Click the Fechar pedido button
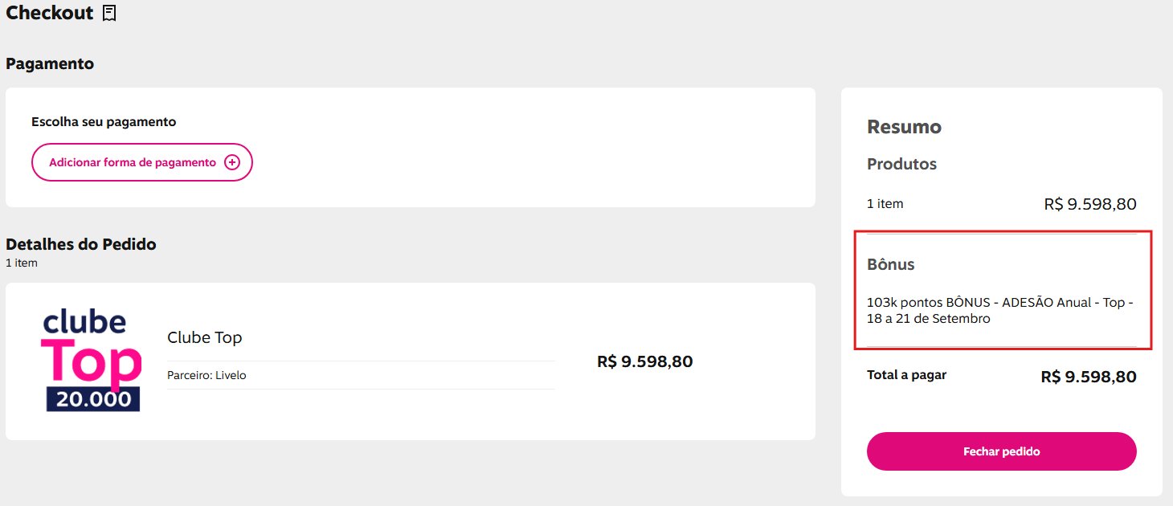 coord(1001,451)
